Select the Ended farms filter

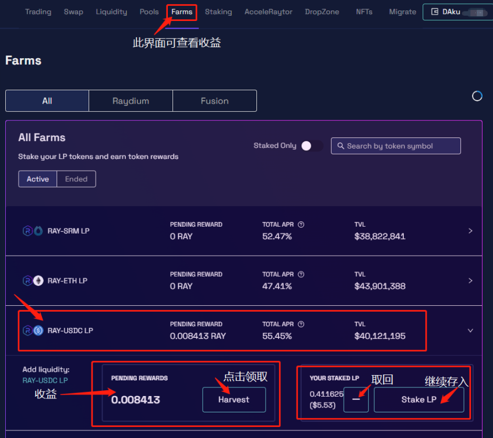click(76, 179)
